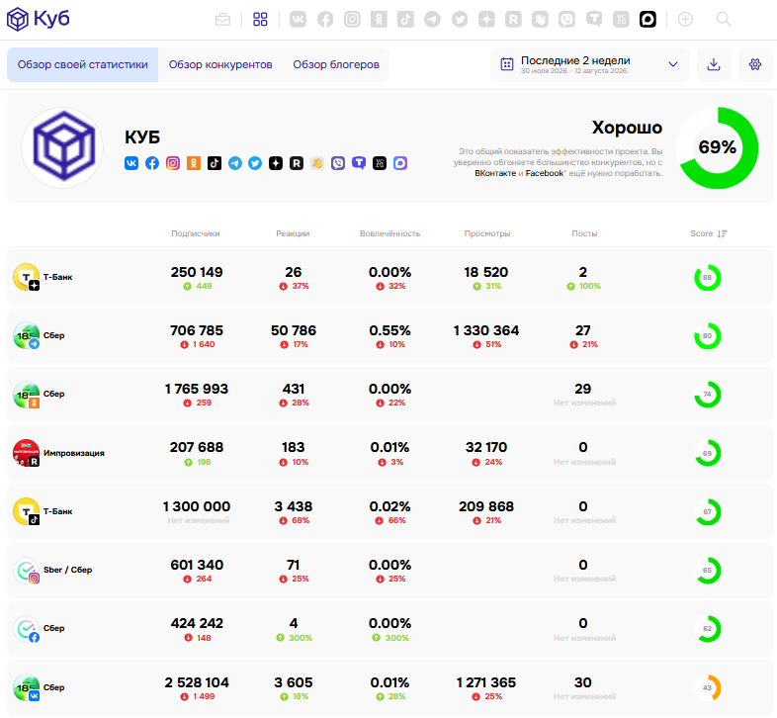Click the TikTok icon under КУБ title
The width and height of the screenshot is (777, 718).
tap(215, 163)
